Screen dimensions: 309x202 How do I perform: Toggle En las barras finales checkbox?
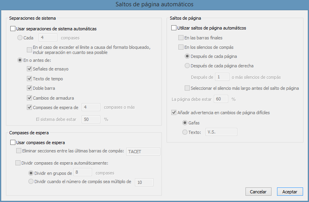(181, 37)
